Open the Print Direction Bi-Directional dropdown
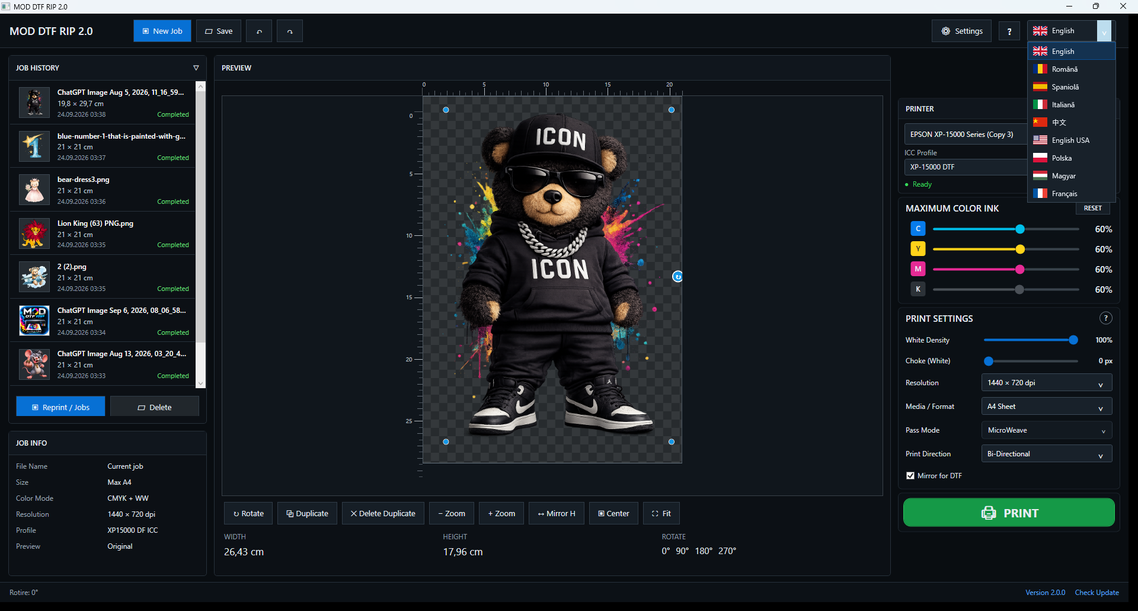Screen dimensions: 1138x611 pyautogui.click(x=1047, y=454)
